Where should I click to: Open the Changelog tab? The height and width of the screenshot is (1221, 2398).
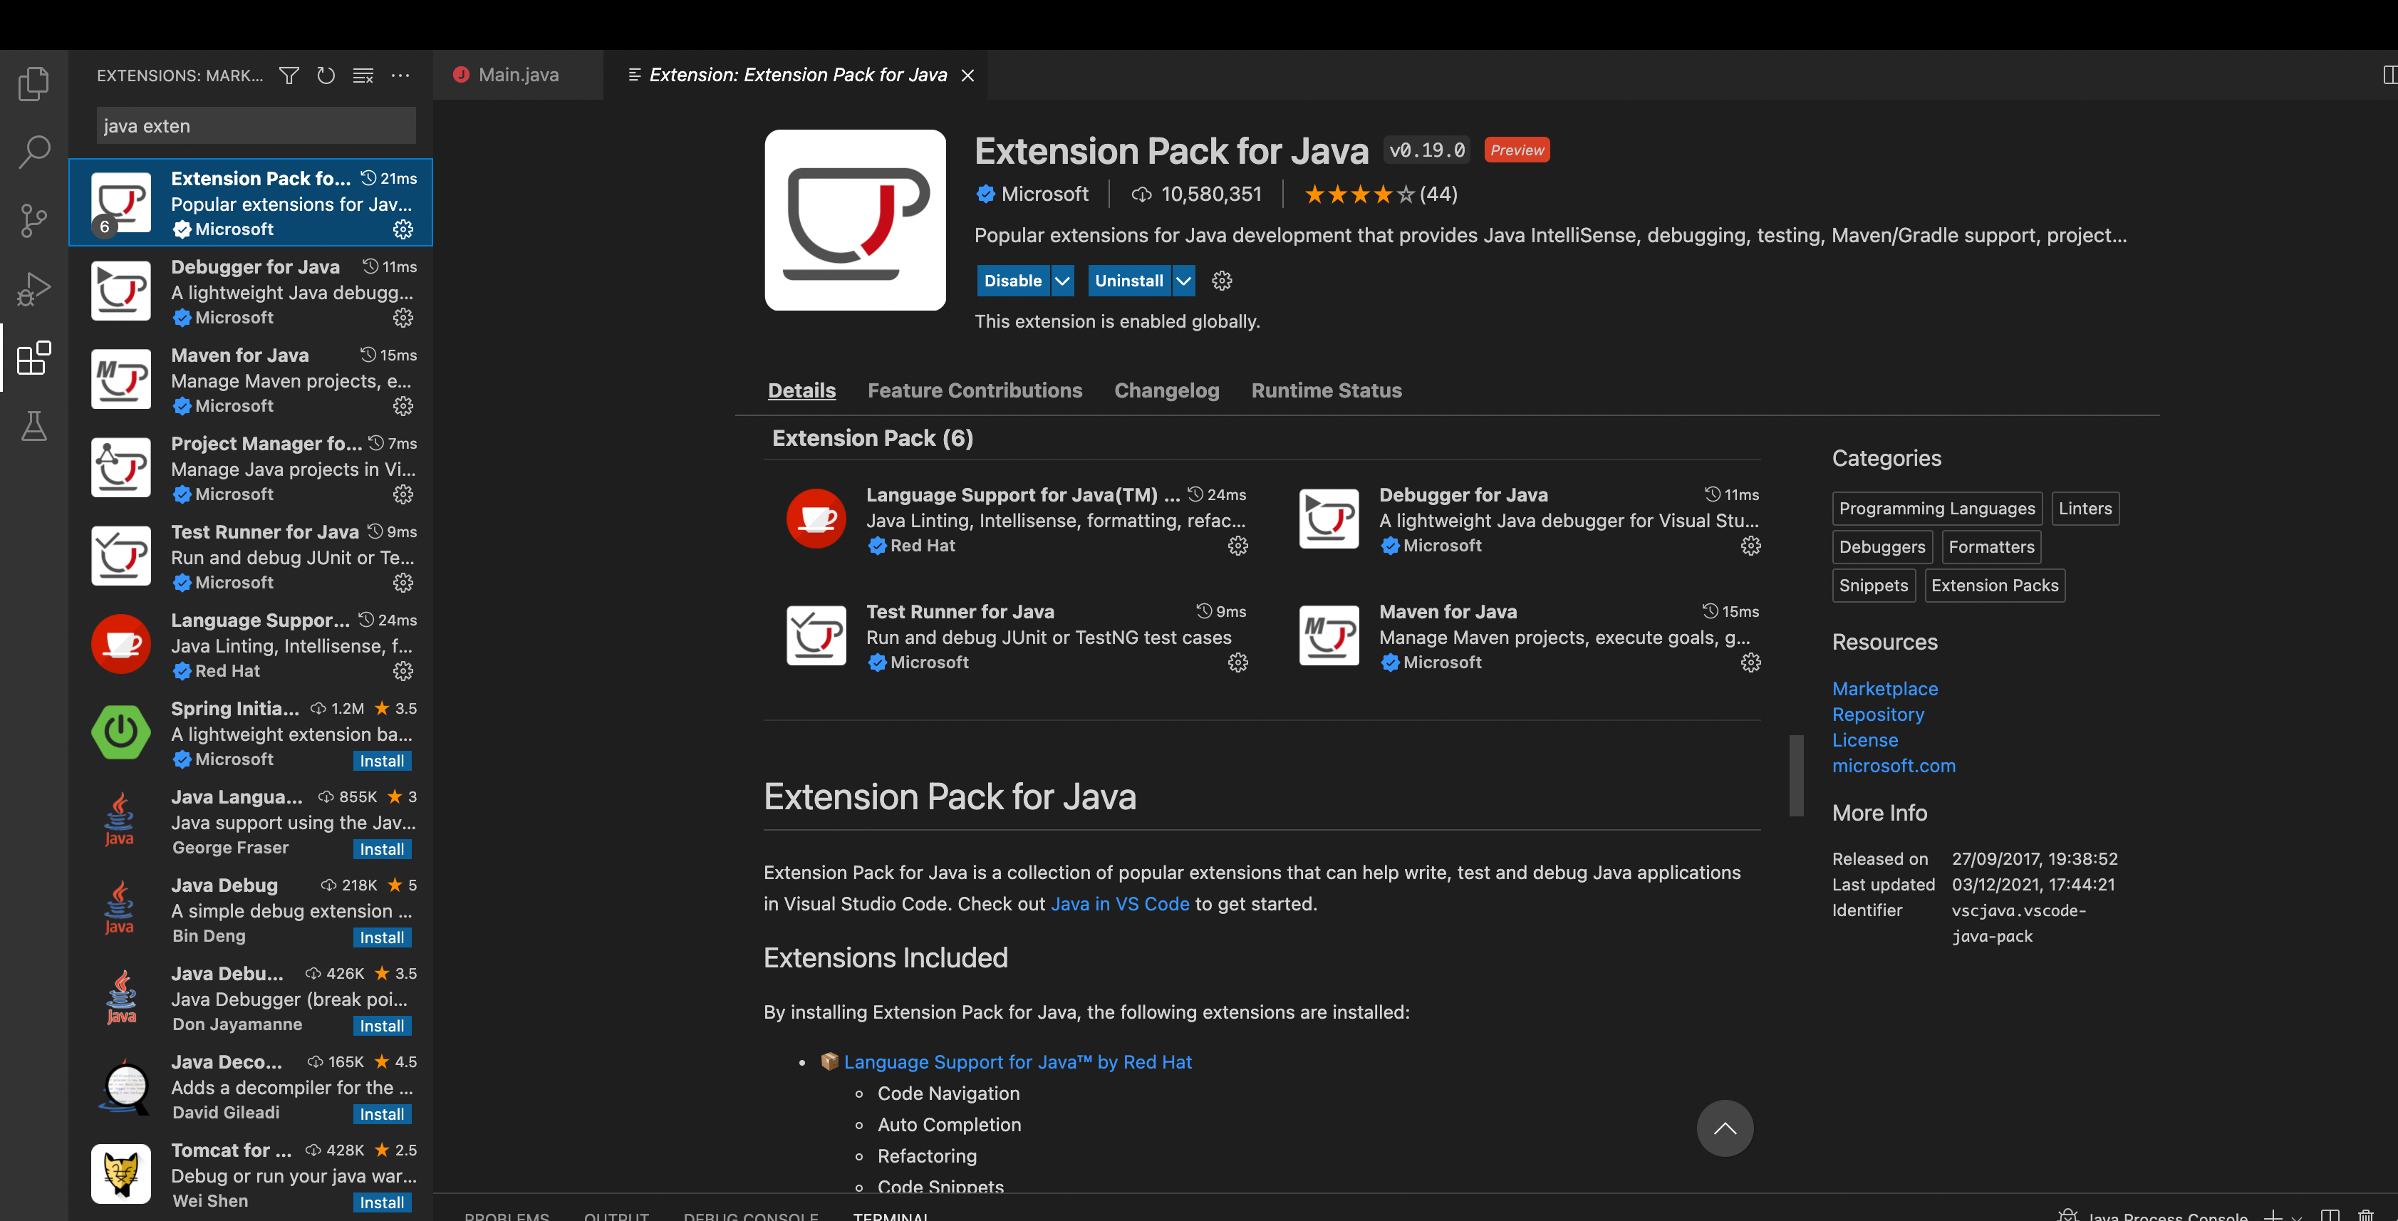(x=1166, y=391)
